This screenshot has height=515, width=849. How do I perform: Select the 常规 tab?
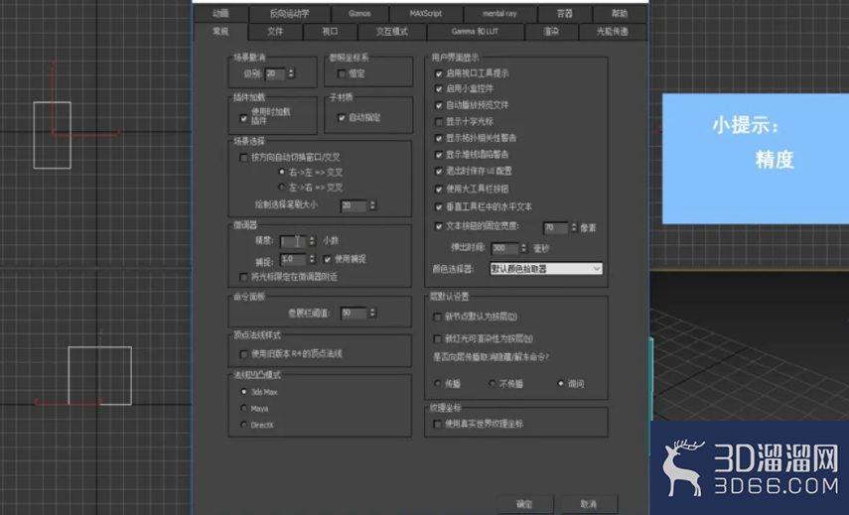point(220,32)
